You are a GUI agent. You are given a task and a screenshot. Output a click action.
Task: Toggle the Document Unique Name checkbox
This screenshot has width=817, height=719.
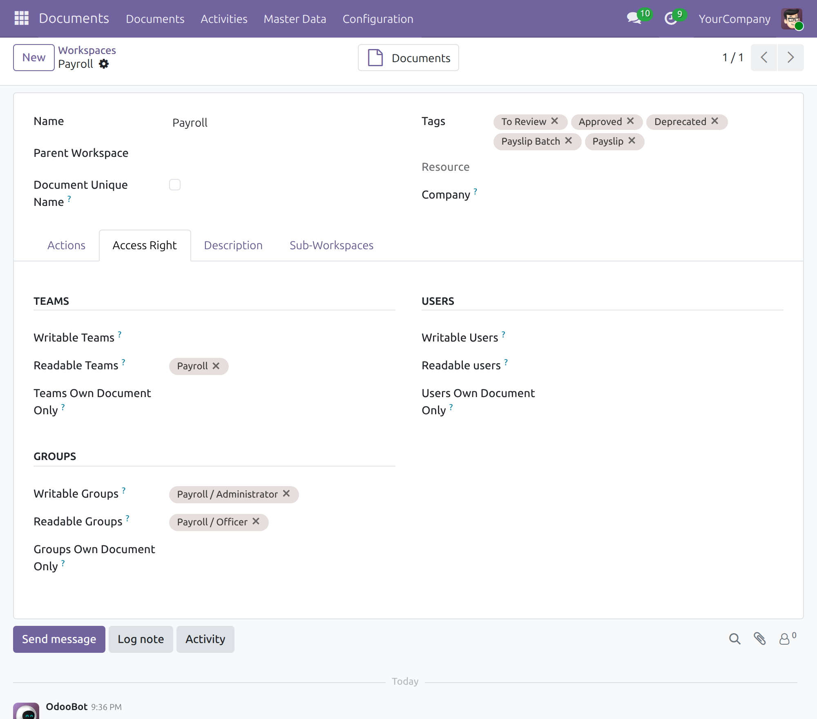(175, 185)
